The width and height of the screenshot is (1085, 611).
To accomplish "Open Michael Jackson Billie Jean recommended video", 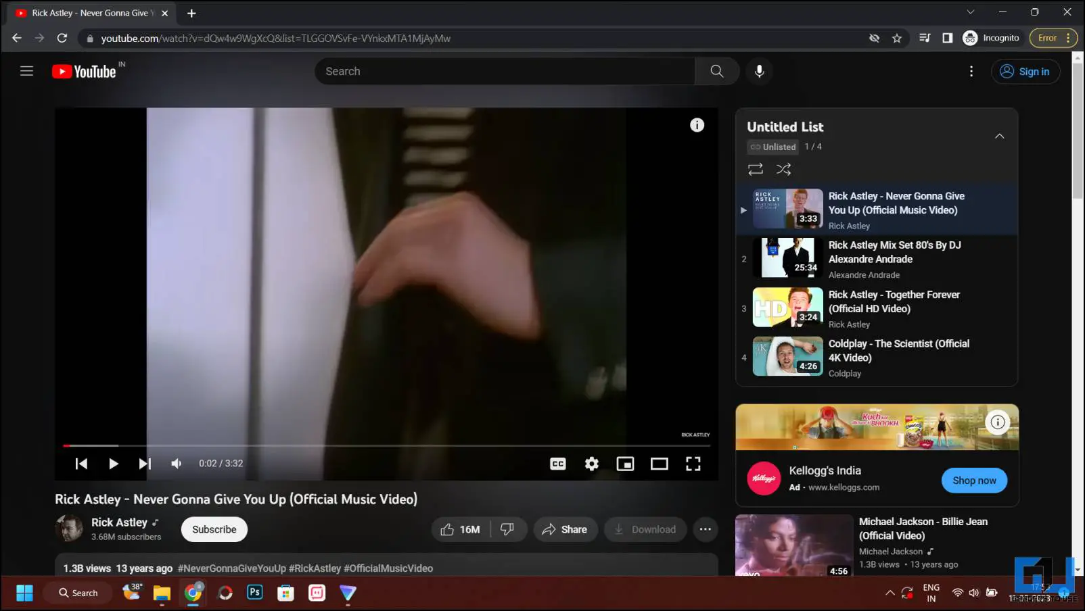I will tap(877, 546).
